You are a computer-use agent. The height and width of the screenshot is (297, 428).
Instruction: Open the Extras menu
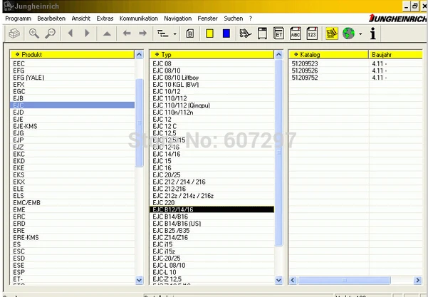(x=105, y=19)
